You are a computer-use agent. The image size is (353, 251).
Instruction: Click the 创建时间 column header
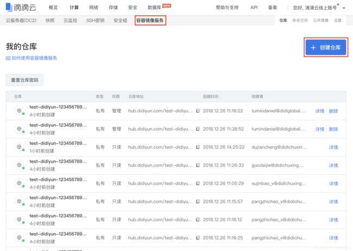tap(211, 96)
